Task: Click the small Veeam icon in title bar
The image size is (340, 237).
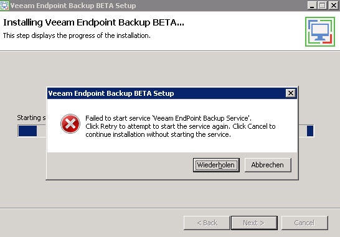Action: pos(4,6)
